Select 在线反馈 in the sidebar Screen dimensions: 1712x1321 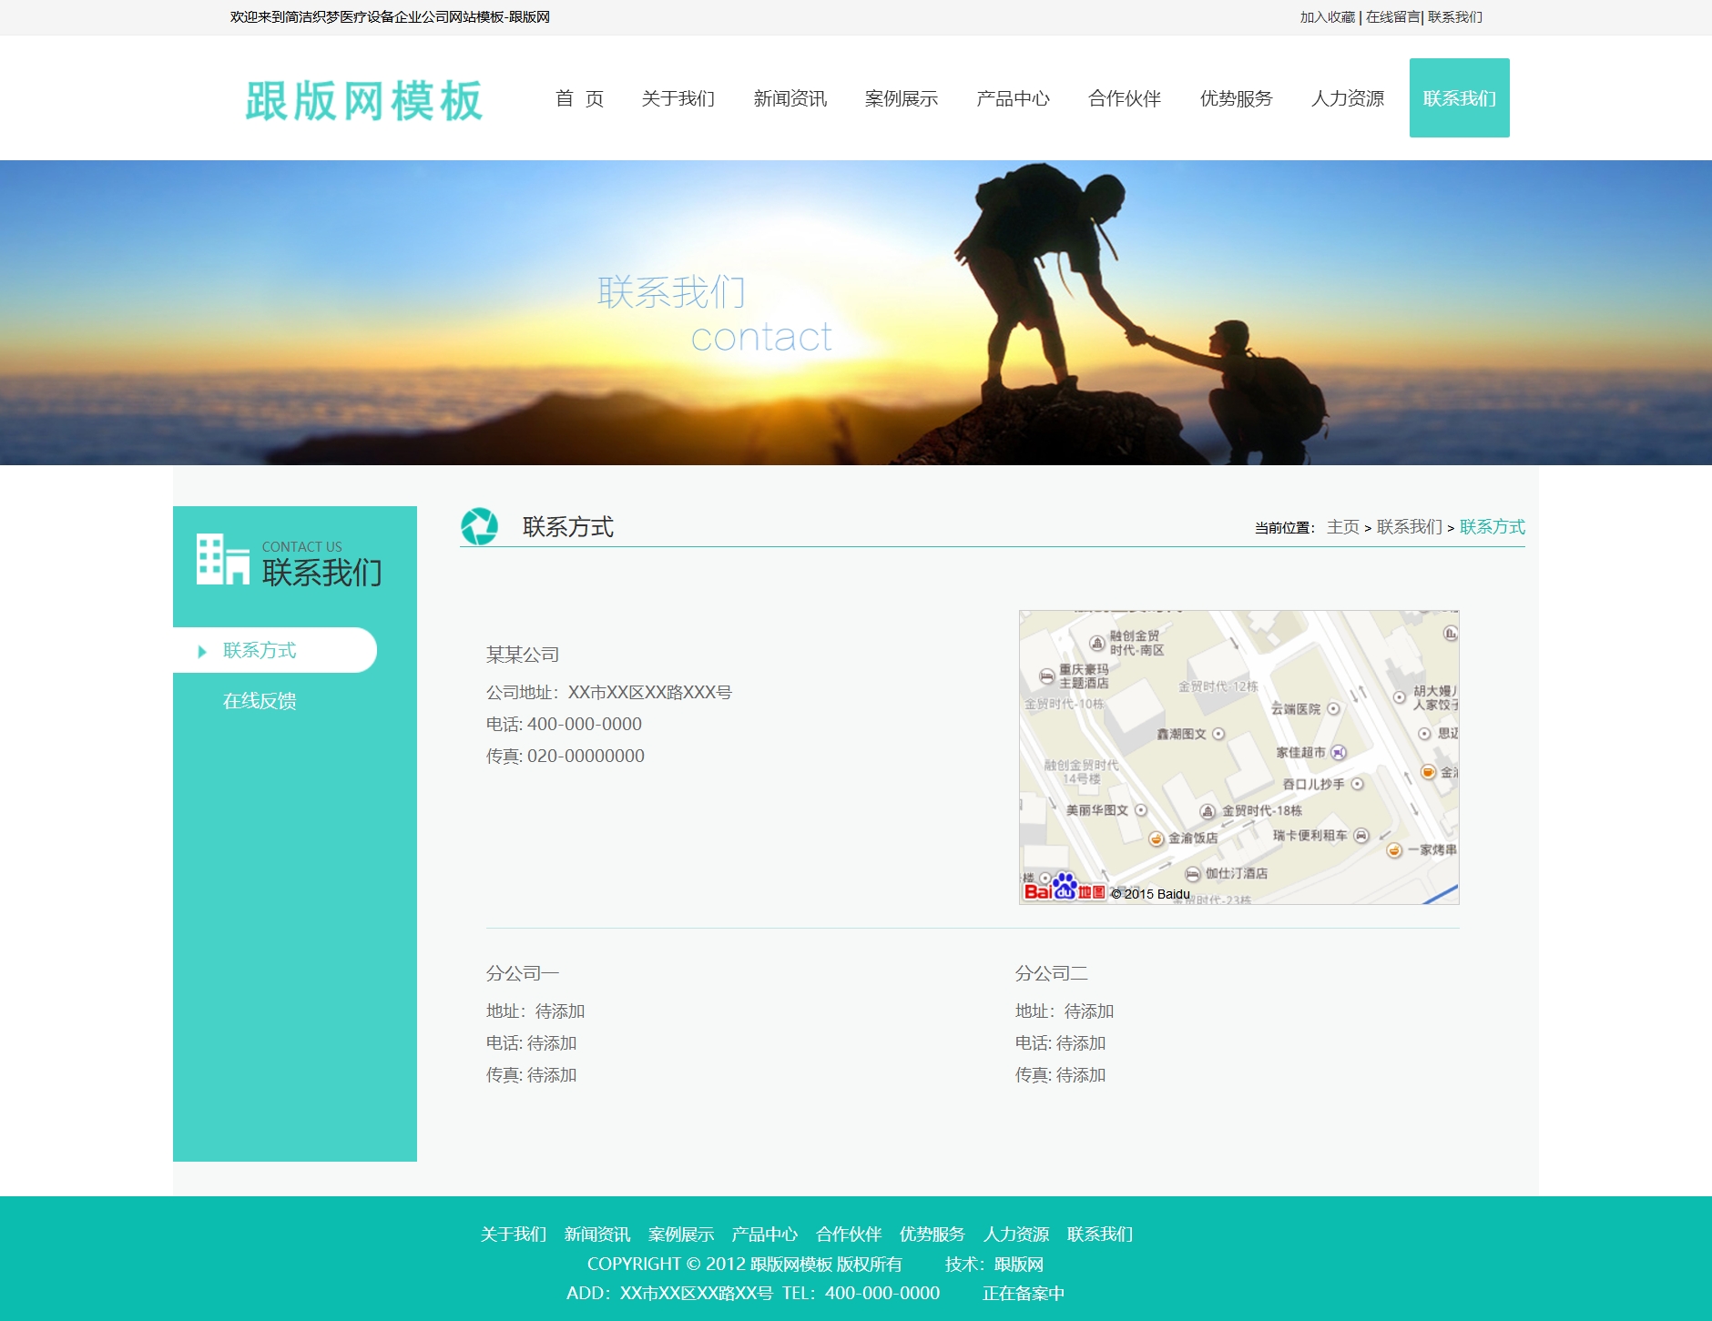259,701
